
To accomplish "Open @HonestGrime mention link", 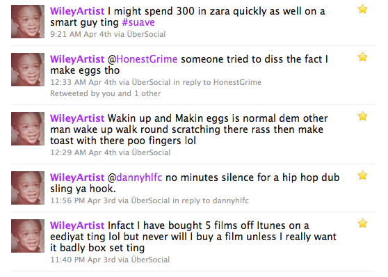I will pos(143,59).
